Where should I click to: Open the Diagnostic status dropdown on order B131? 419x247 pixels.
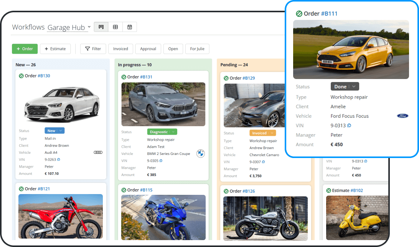173,132
